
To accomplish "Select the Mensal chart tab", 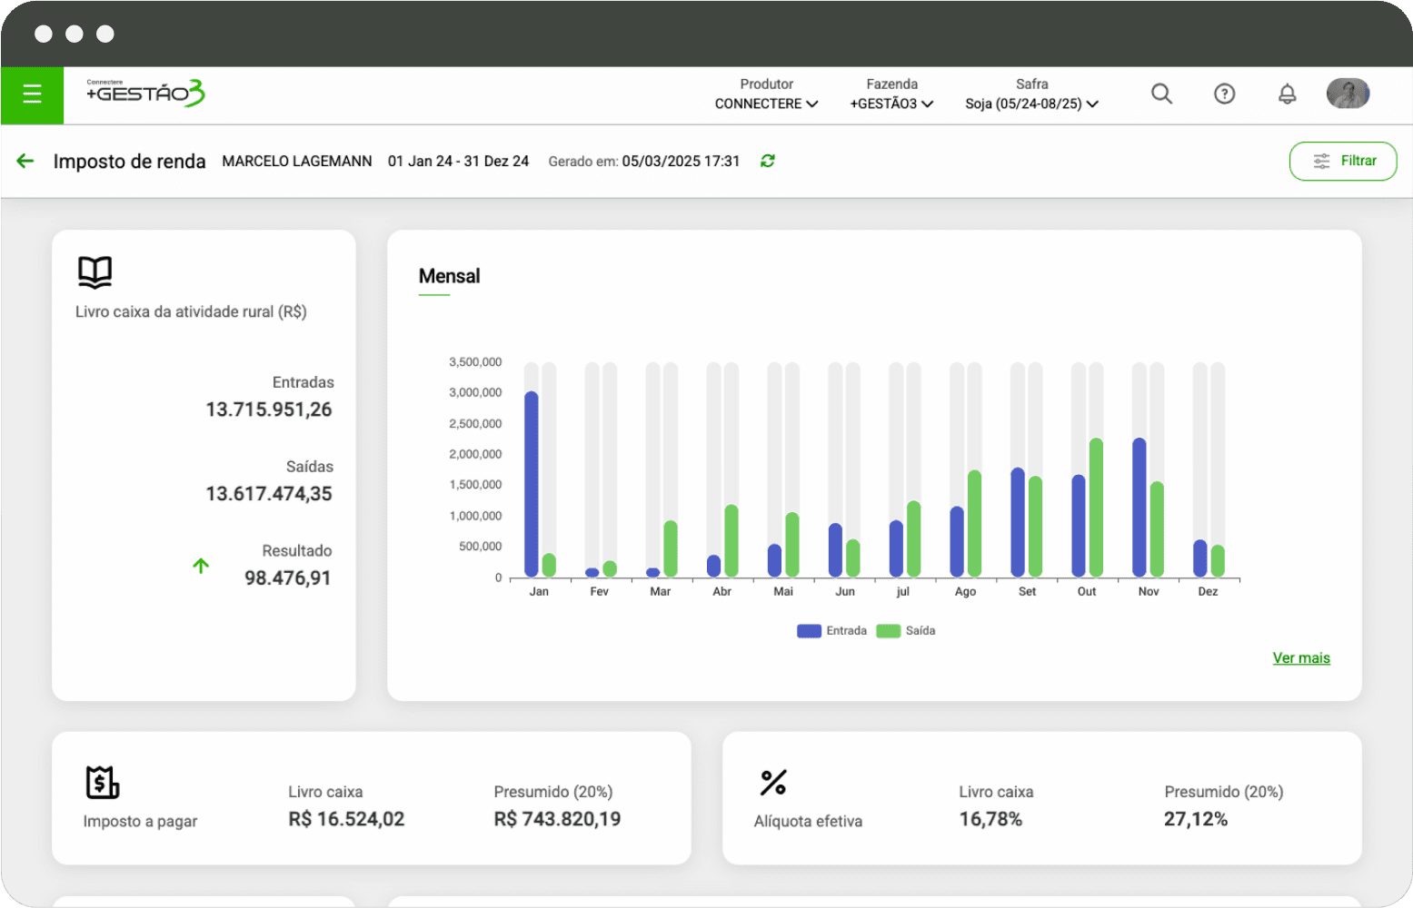I will [x=449, y=276].
